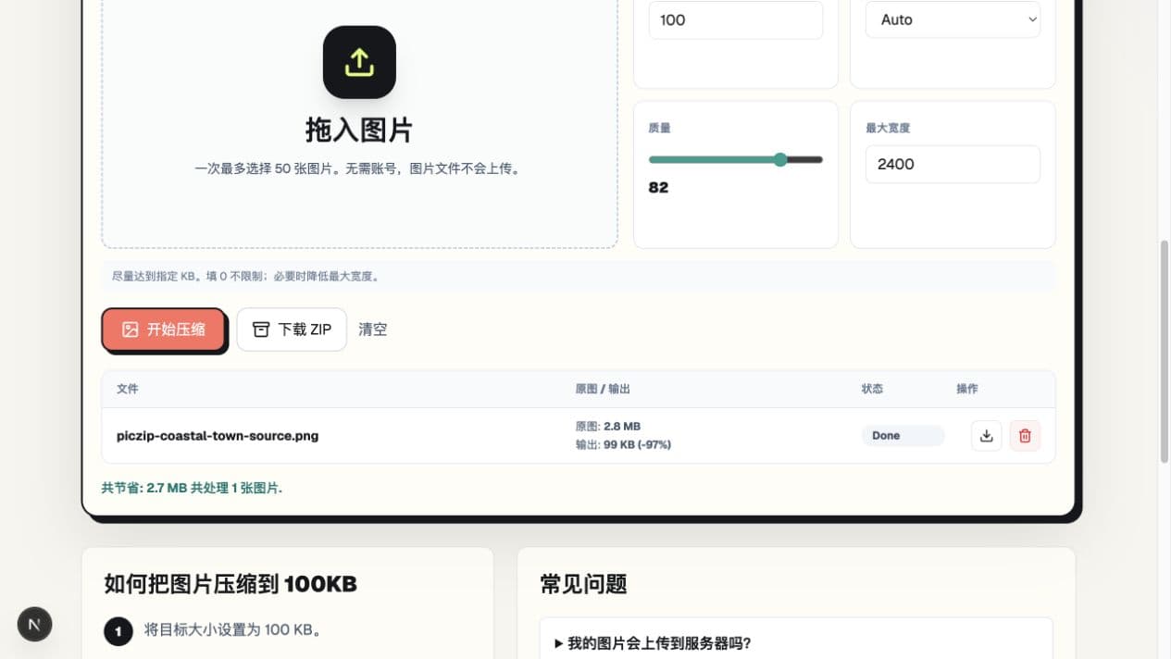Click the quality value 82

(658, 187)
